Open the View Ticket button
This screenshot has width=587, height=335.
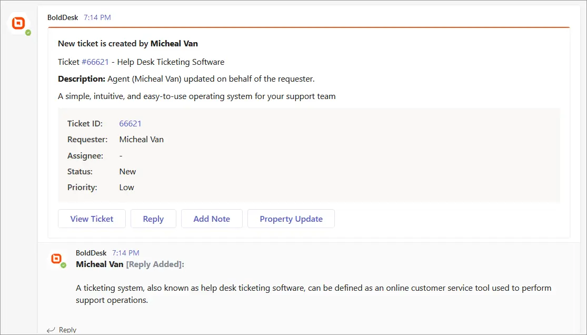pyautogui.click(x=92, y=219)
